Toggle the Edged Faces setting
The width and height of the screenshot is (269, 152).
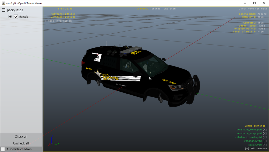click(x=252, y=26)
